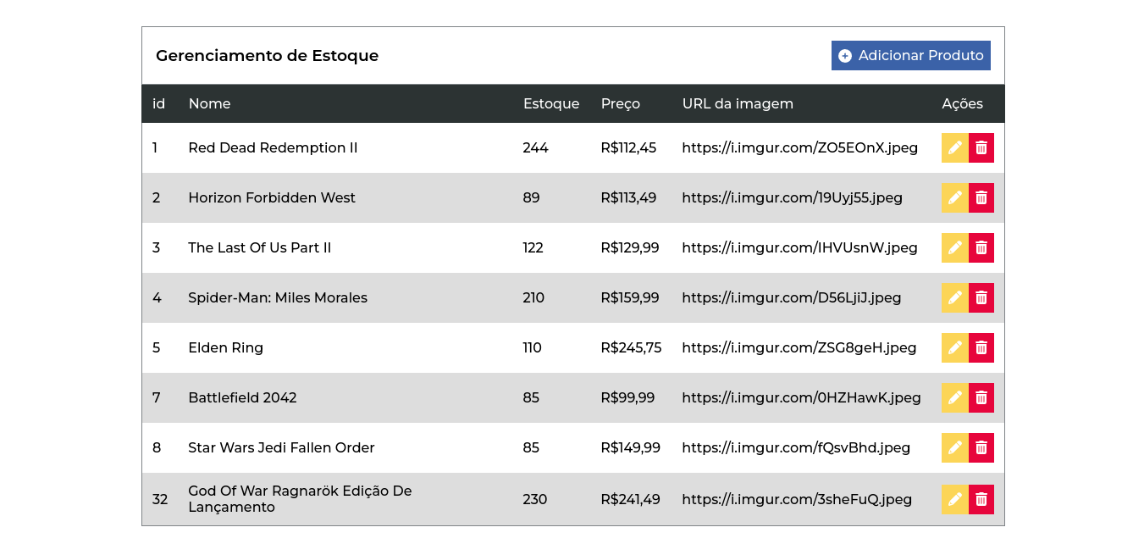Delete Battlefield 2042 product
Image resolution: width=1133 pixels, height=555 pixels.
tap(981, 397)
